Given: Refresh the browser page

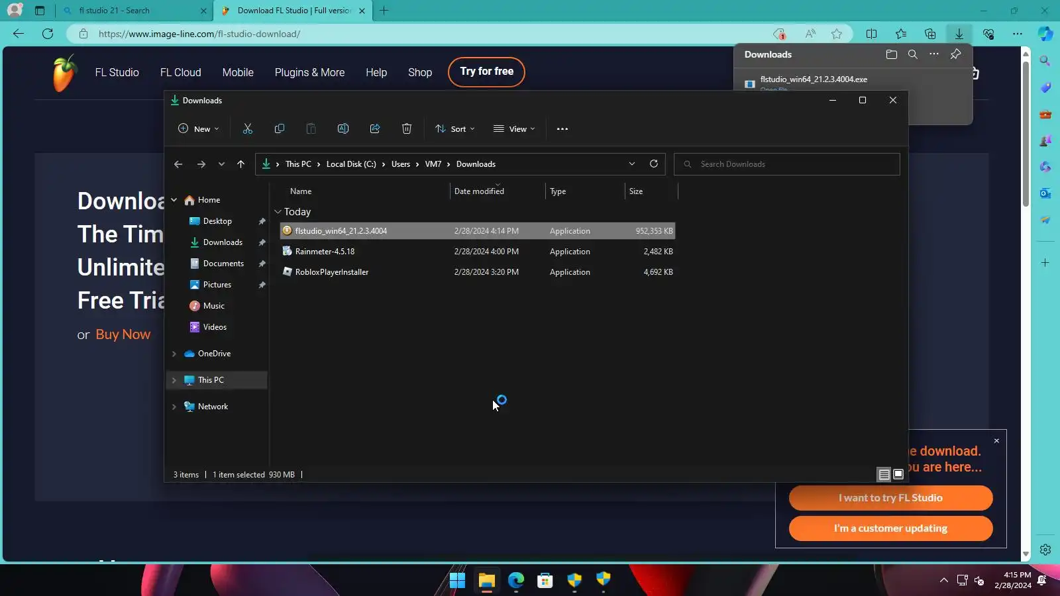Looking at the screenshot, I should [x=48, y=34].
